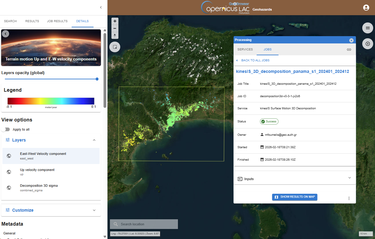Open the hamburger menu on map

pyautogui.click(x=367, y=28)
